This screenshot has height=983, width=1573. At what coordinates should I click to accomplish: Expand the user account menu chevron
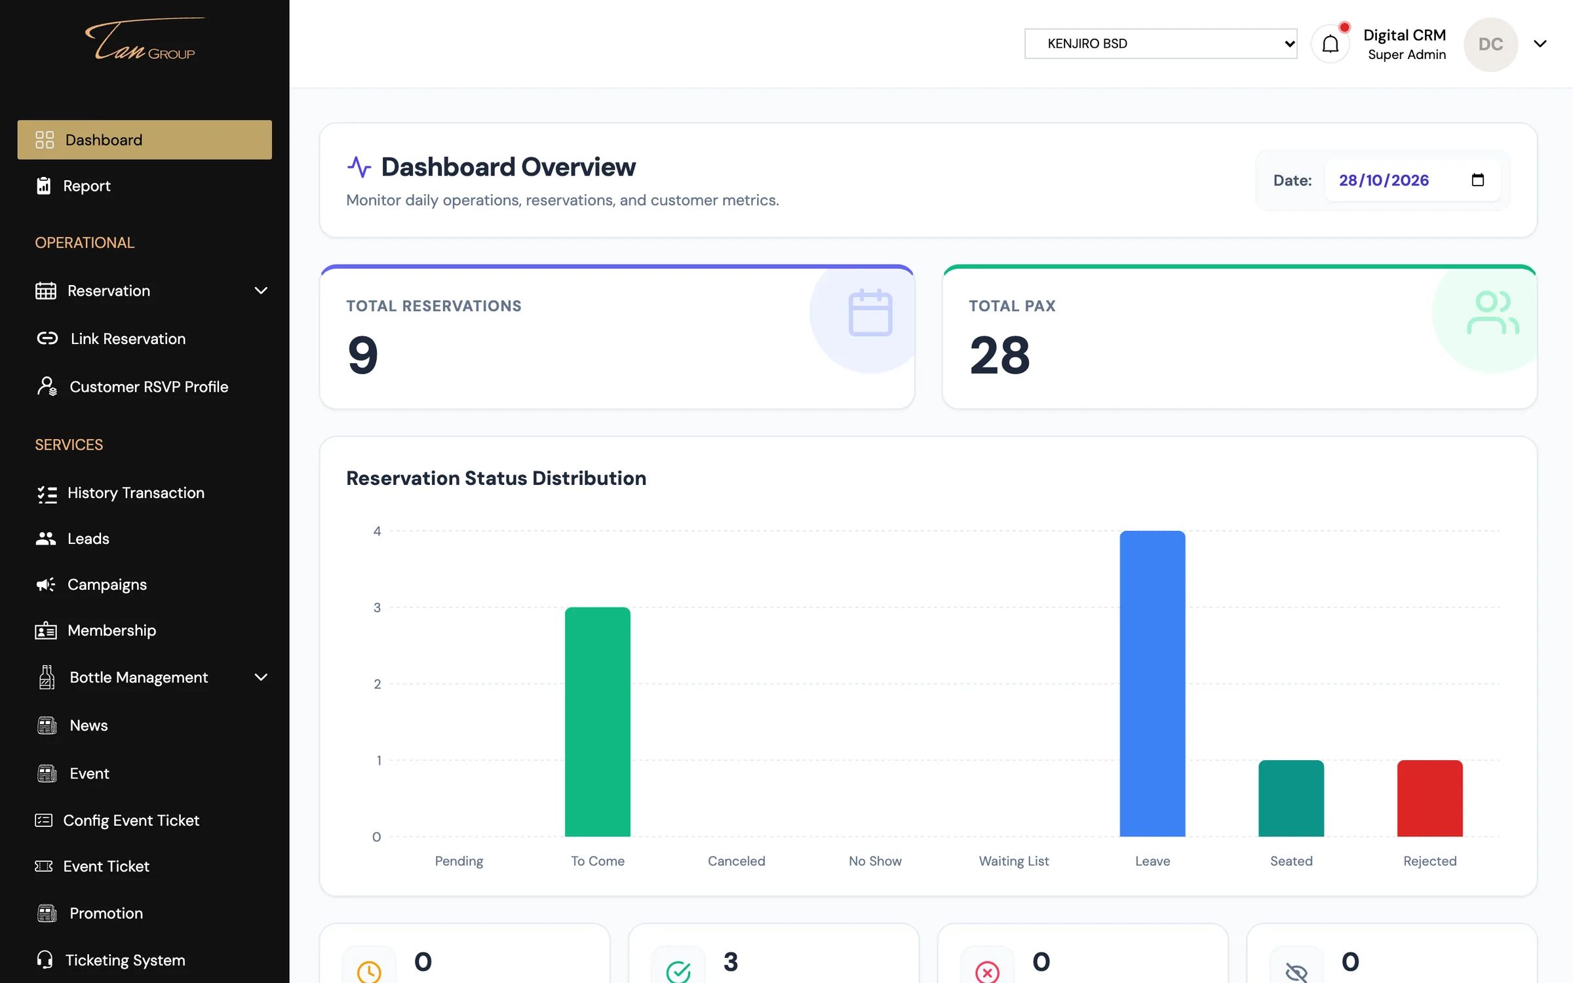click(x=1540, y=44)
